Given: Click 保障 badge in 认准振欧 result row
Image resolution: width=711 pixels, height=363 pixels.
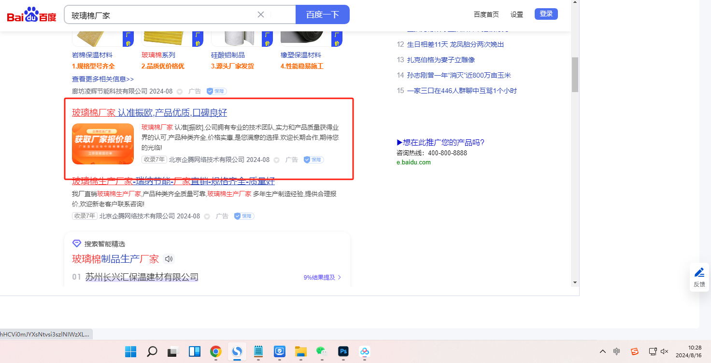Looking at the screenshot, I should pyautogui.click(x=313, y=160).
